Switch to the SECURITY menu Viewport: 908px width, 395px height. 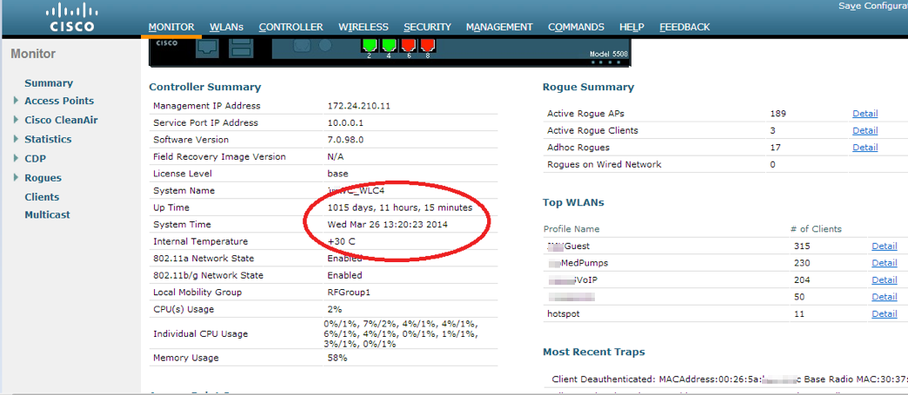[427, 27]
